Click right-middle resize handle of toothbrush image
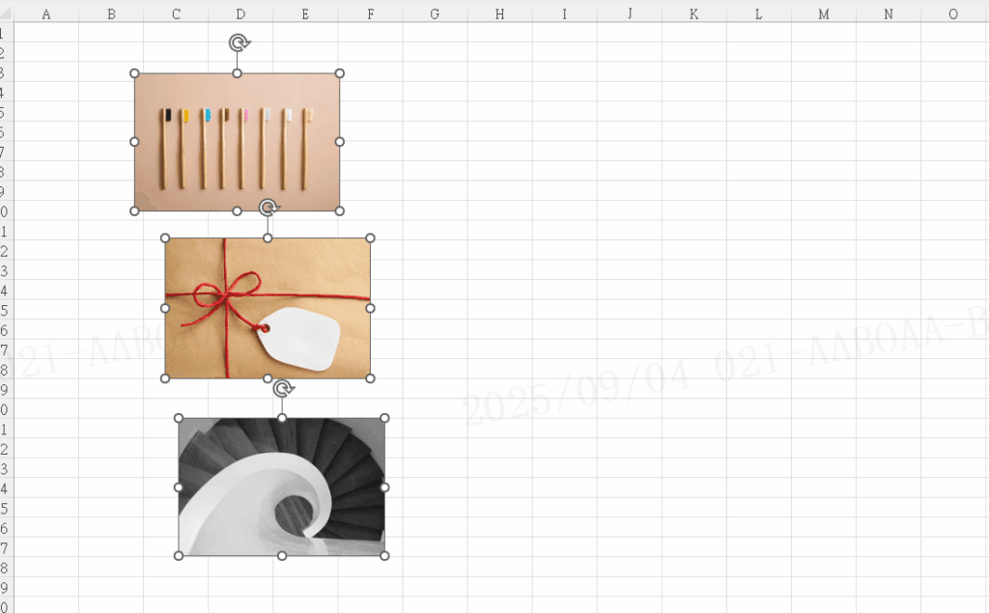The image size is (989, 613). pos(340,142)
